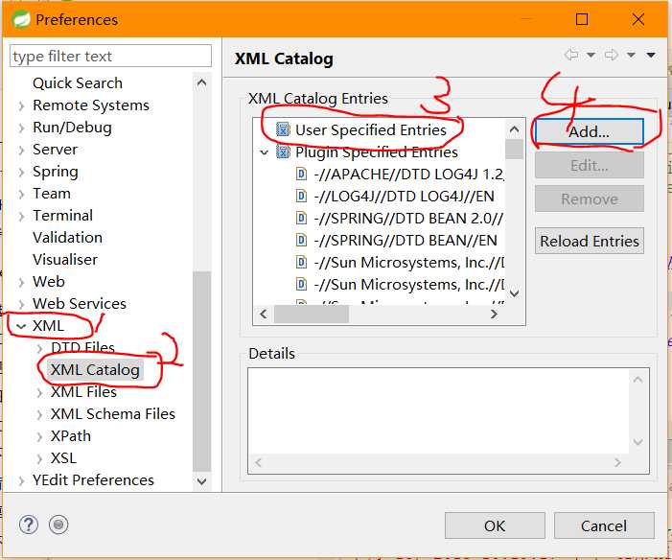Click the Add... button
The width and height of the screenshot is (672, 560).
click(x=589, y=131)
